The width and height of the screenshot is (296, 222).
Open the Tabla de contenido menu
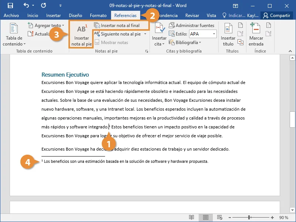(14, 34)
